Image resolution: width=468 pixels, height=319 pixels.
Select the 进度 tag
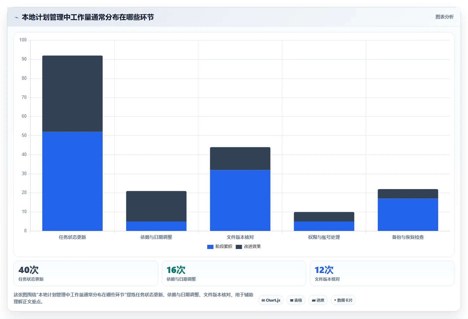tap(318, 300)
